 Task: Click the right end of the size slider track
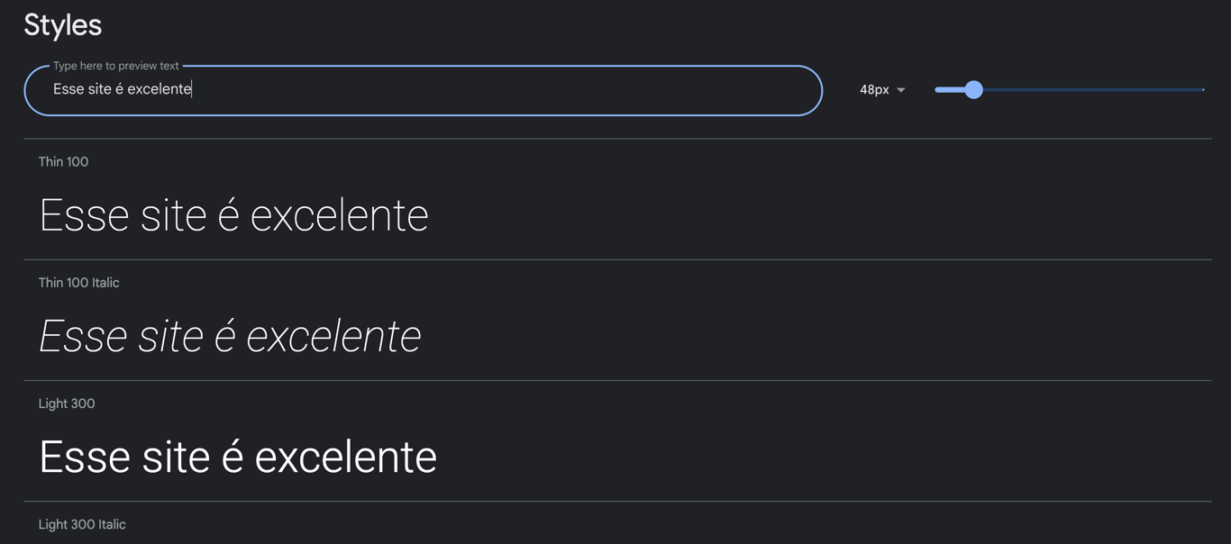pyautogui.click(x=1202, y=89)
